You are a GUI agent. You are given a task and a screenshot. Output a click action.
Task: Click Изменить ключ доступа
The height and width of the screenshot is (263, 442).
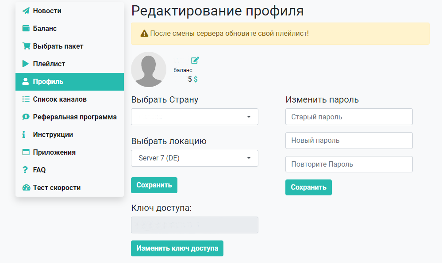point(177,248)
